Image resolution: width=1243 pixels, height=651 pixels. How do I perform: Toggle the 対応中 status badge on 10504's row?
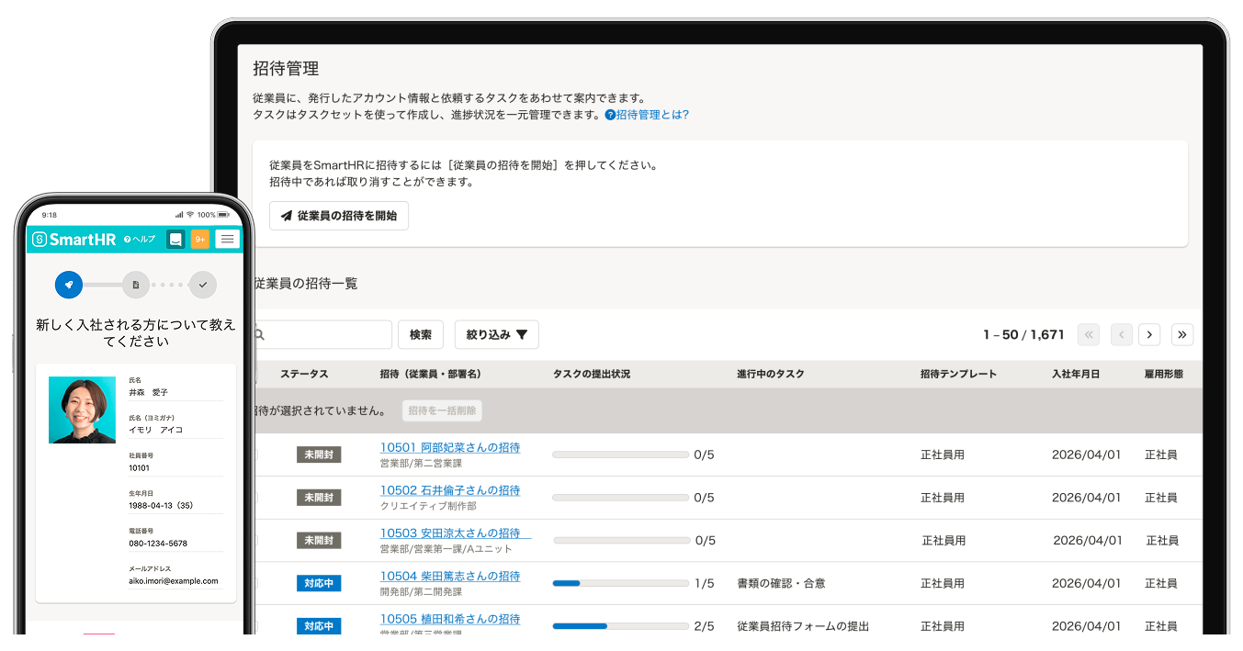tap(319, 582)
